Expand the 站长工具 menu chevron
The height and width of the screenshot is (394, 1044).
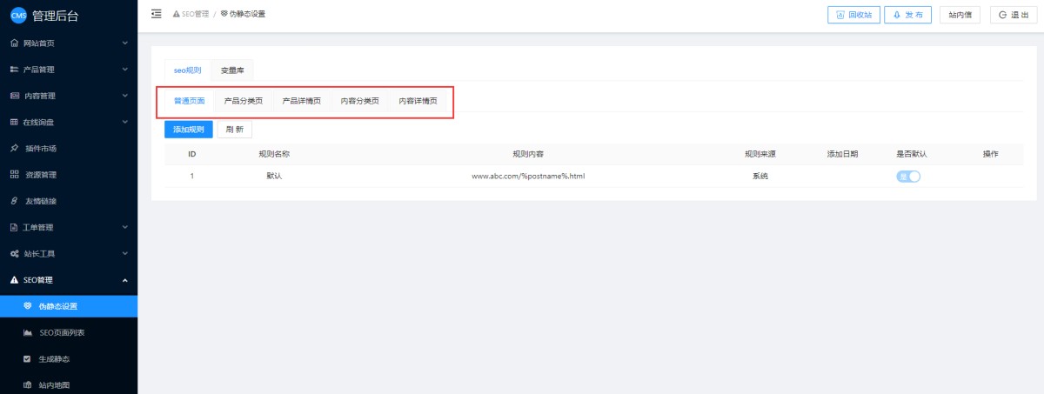(x=124, y=254)
